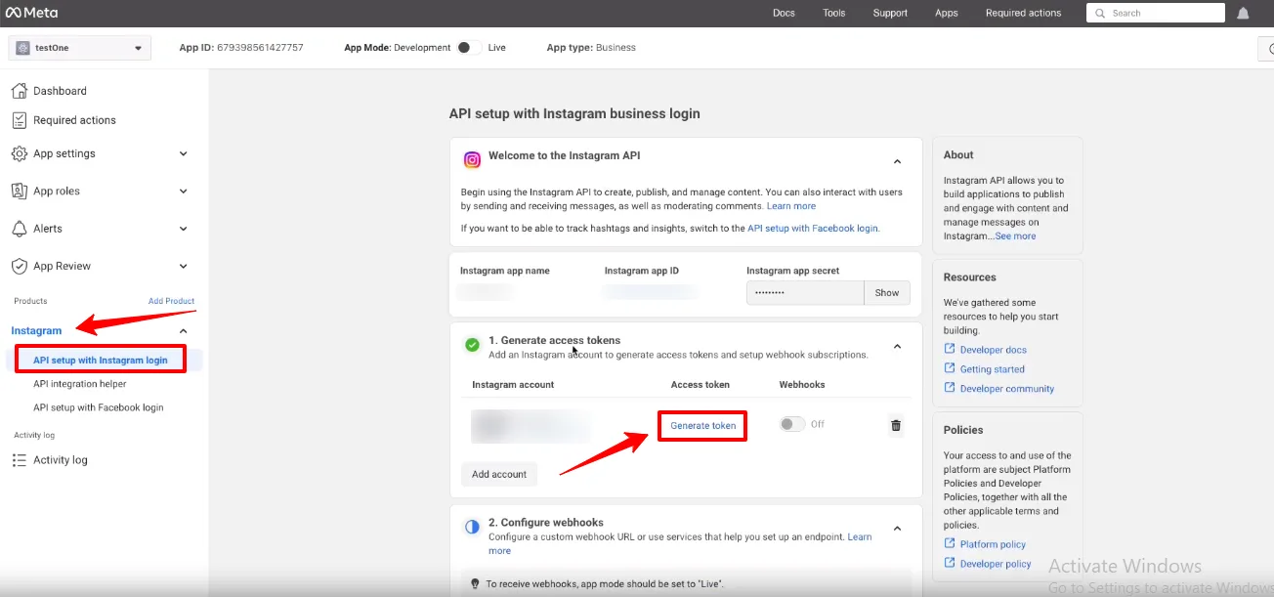1274x597 pixels.
Task: Click the testOne app icon in selector
Action: 23,48
